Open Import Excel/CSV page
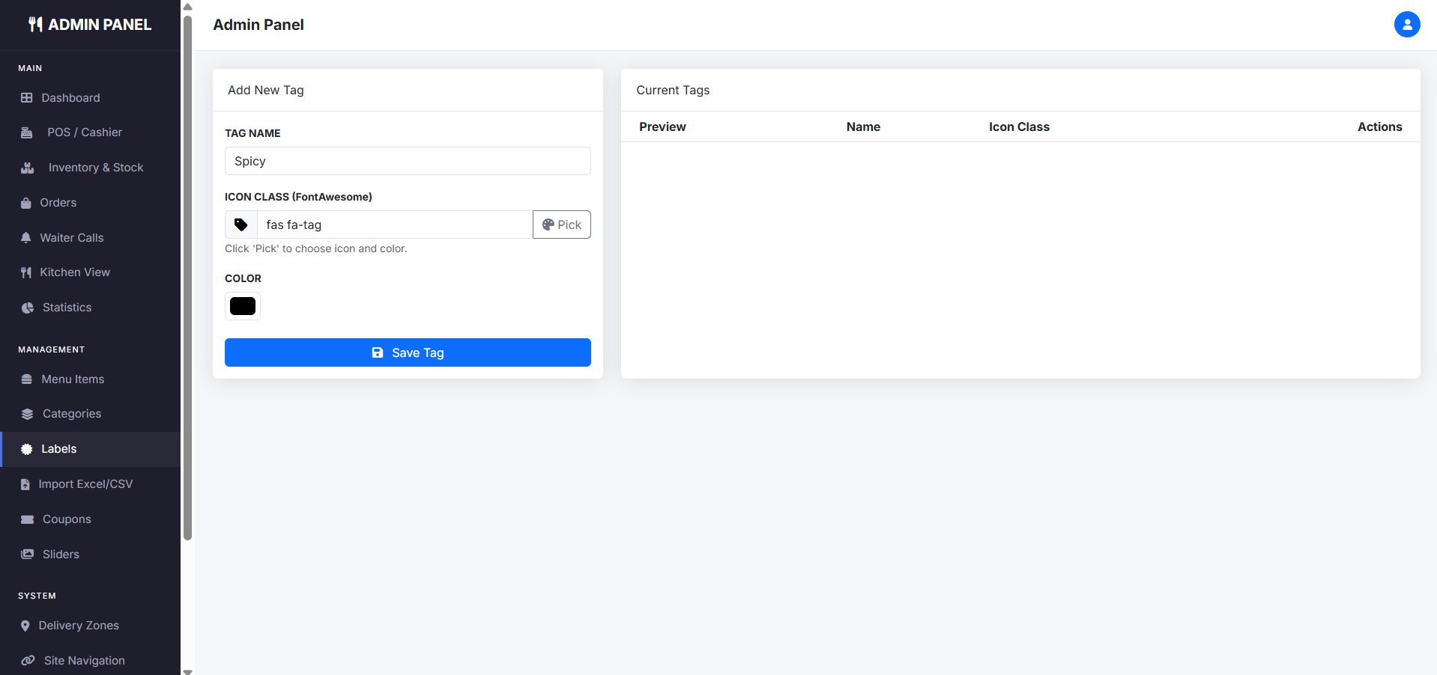This screenshot has width=1437, height=675. pyautogui.click(x=85, y=484)
